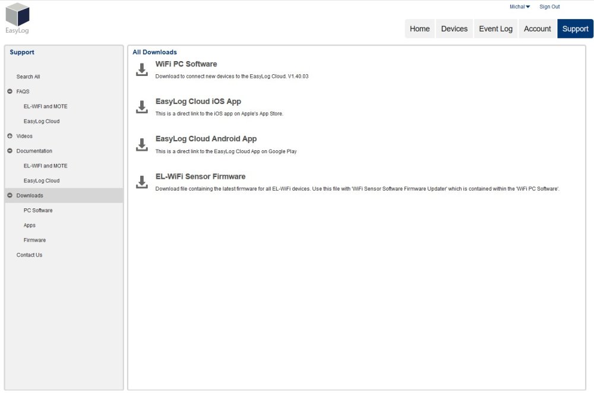Go to the Event Log tab
This screenshot has height=393, width=594.
pyautogui.click(x=495, y=28)
